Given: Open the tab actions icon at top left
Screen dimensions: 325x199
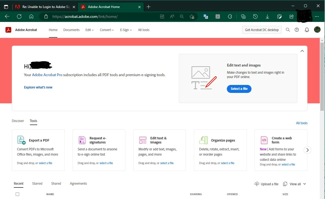Looking at the screenshot, I should pyautogui.click(x=6, y=7).
